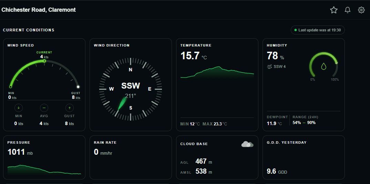Click the water droplet humidity icon
This screenshot has height=184, width=370.
pos(323,66)
